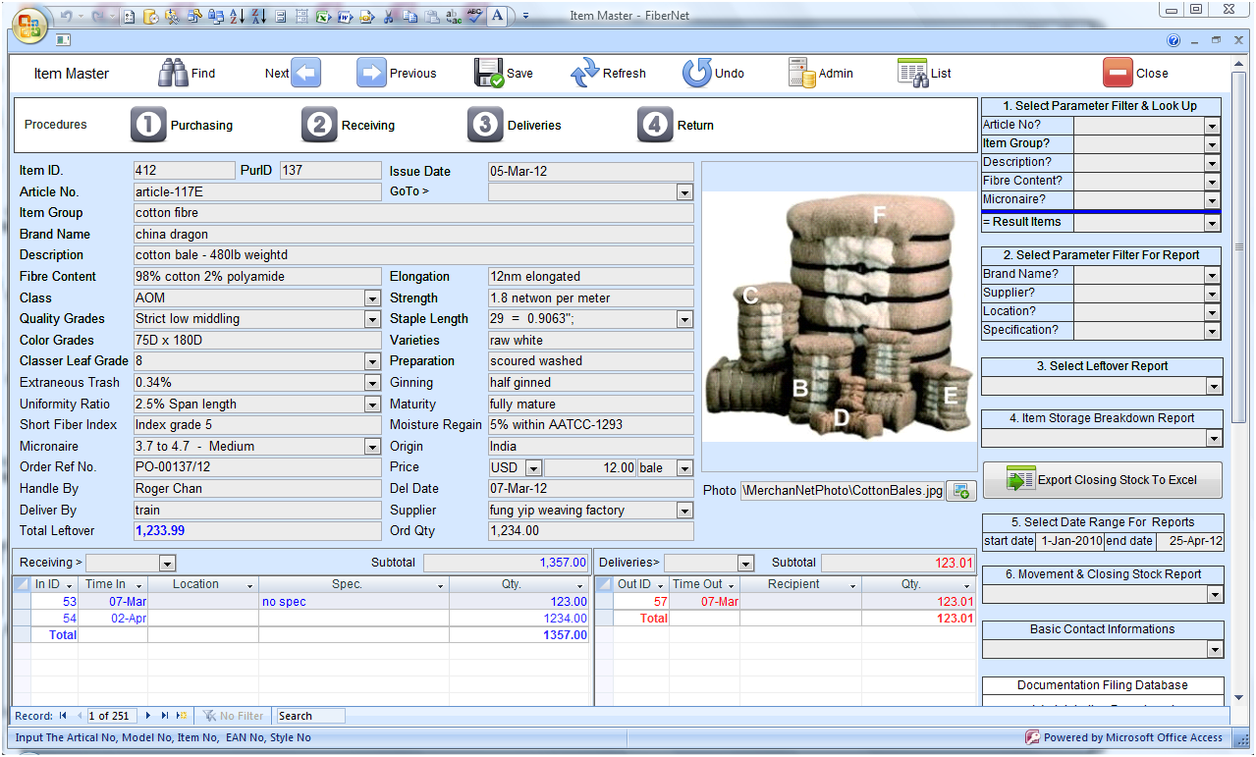Open the Admin icon

coord(801,74)
